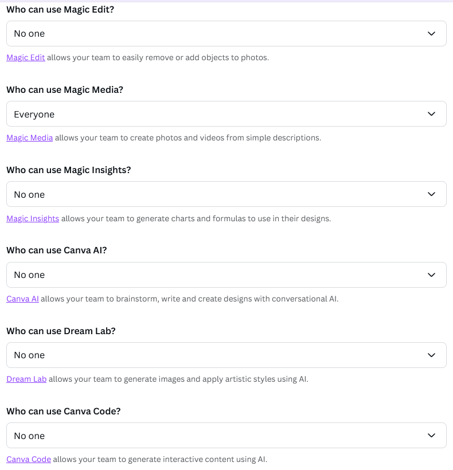Open the Magic Media permission dropdown
Image resolution: width=453 pixels, height=470 pixels.
[226, 114]
